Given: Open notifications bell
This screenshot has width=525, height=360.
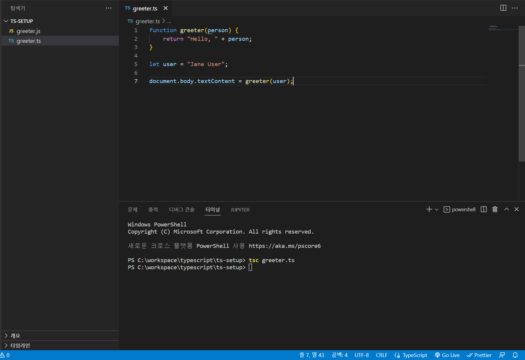Looking at the screenshot, I should [x=515, y=355].
